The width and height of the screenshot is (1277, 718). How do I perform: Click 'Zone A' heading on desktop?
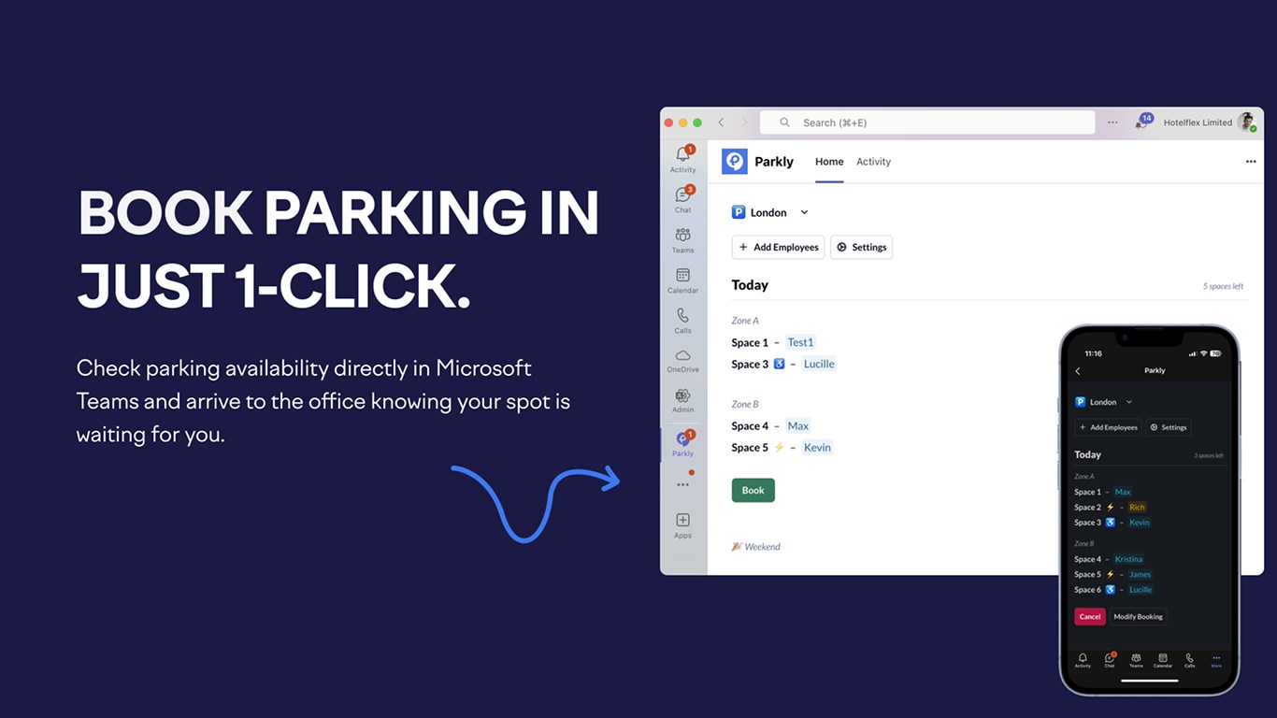point(745,321)
